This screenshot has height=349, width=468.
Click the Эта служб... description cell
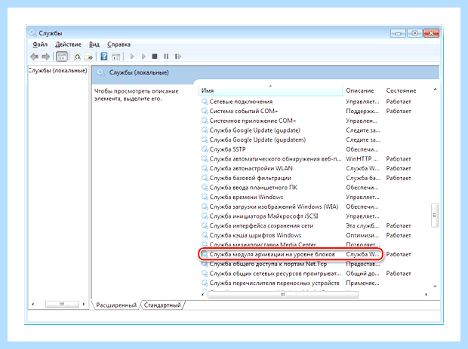coord(362,225)
